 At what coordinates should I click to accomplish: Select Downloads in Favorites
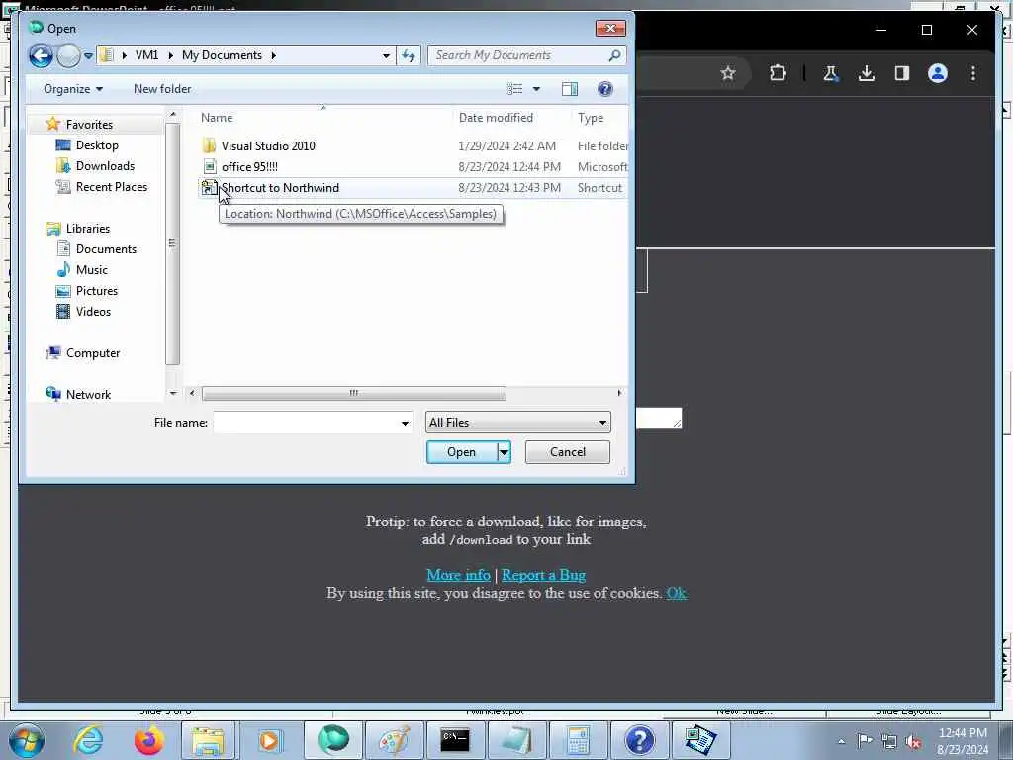click(105, 166)
